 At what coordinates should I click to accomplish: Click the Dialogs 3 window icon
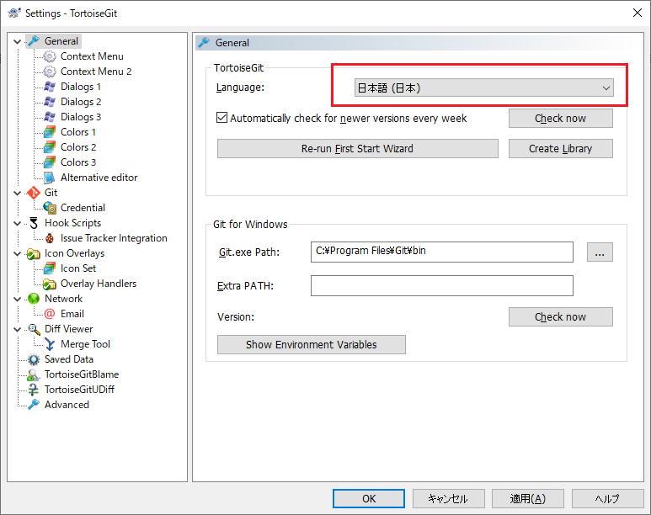tap(50, 117)
